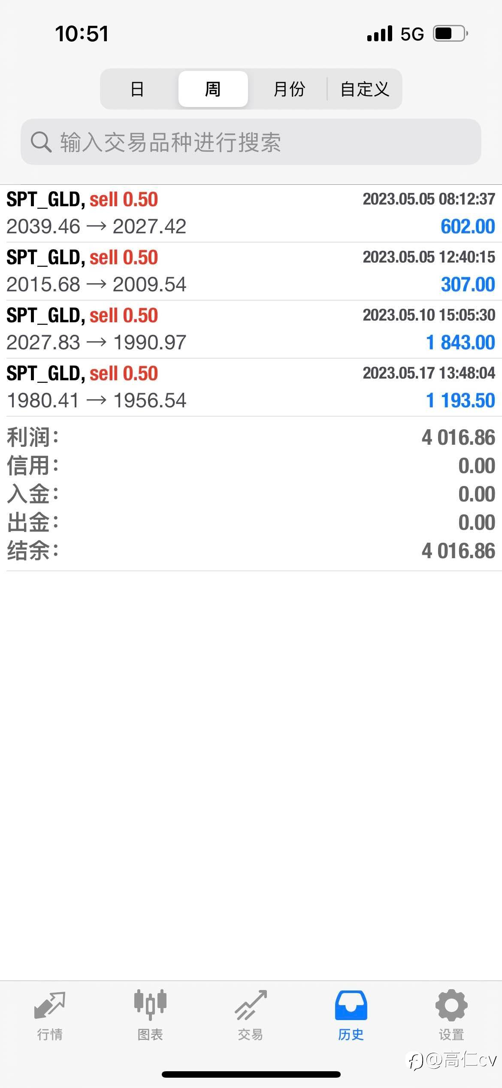Tap the 利润 profit summary row
This screenshot has width=502, height=1088.
point(251,437)
